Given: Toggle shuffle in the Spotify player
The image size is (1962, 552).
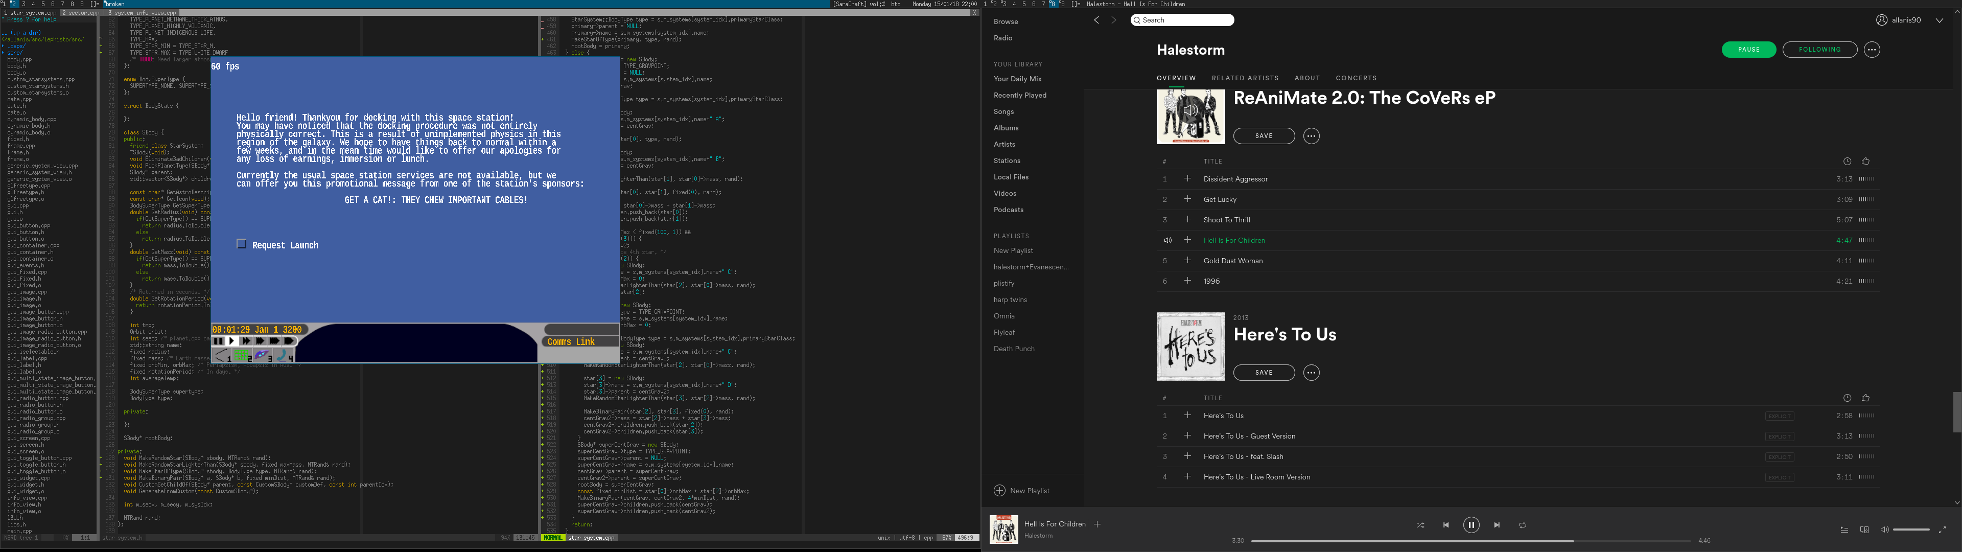Looking at the screenshot, I should click(x=1420, y=525).
